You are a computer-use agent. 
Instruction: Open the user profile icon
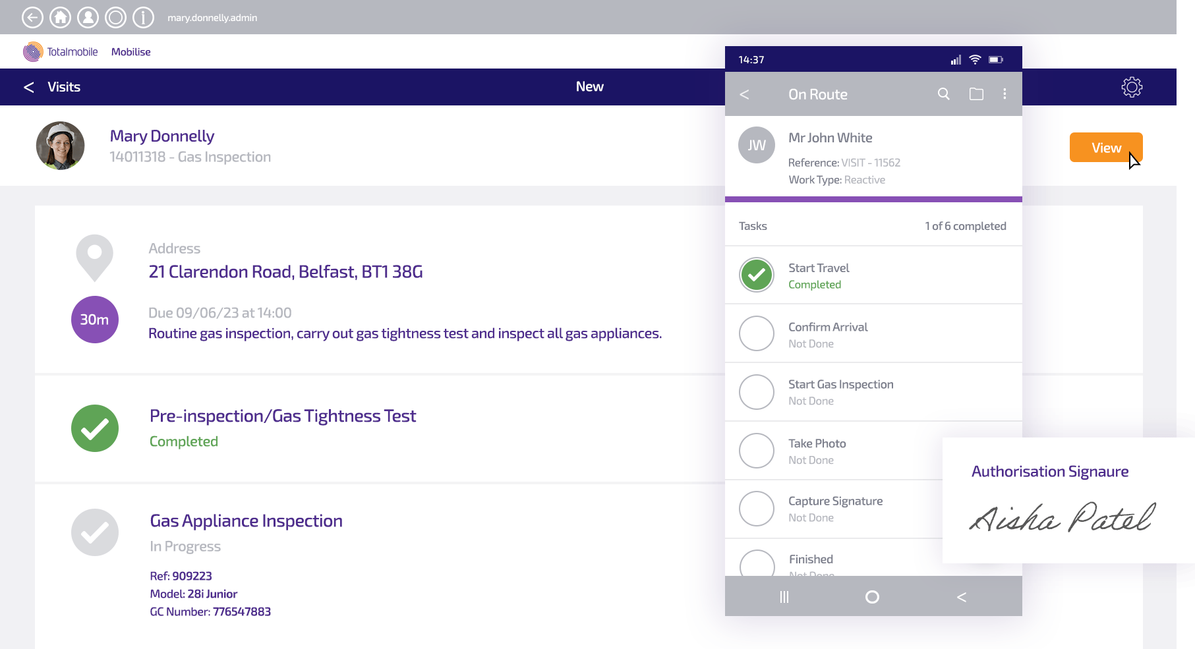pos(88,17)
